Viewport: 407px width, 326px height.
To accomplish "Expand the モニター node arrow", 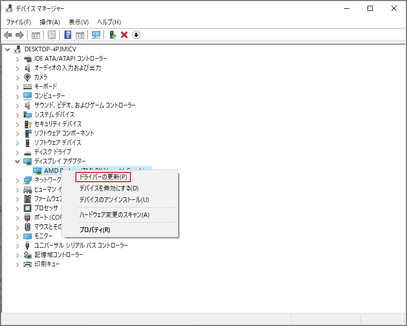I will click(17, 237).
